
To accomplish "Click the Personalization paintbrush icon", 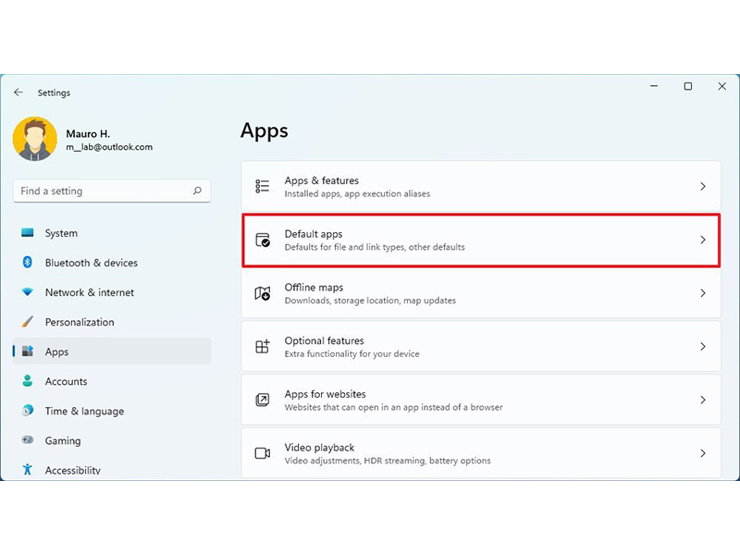I will (x=28, y=322).
